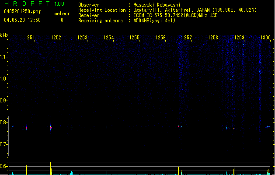Click the 1.0 kHz axis label
275x175 pixels.
pos(3,79)
